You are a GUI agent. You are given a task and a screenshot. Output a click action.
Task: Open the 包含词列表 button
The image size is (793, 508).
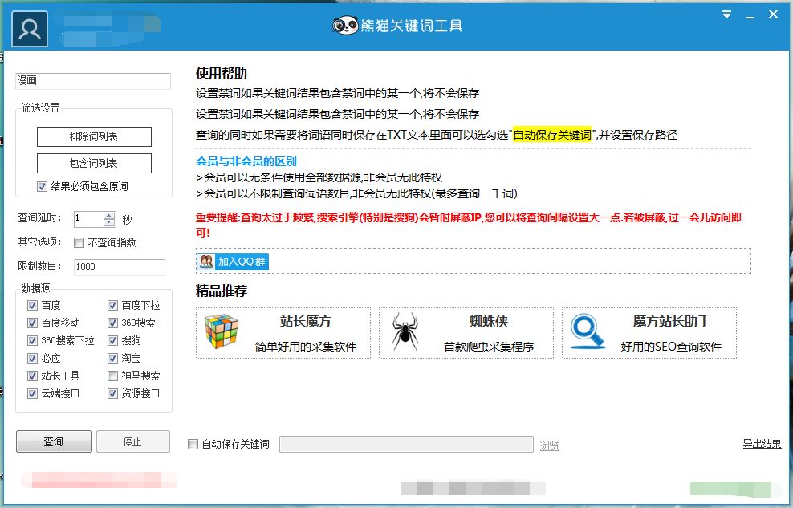[94, 163]
